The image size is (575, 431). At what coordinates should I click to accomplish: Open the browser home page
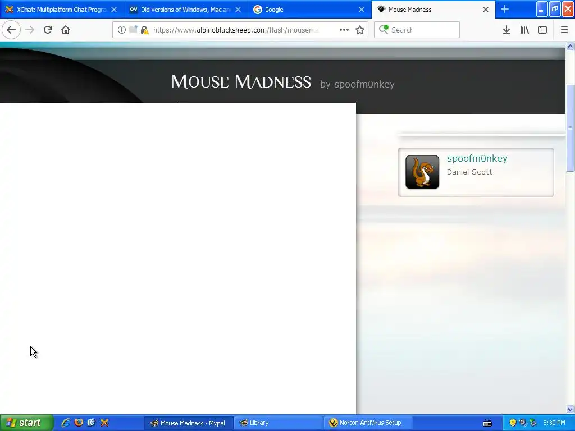pos(66,30)
